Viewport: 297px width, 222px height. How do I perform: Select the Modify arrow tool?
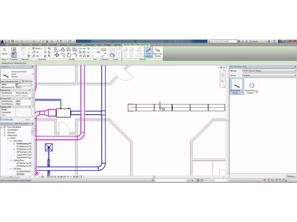4,51
